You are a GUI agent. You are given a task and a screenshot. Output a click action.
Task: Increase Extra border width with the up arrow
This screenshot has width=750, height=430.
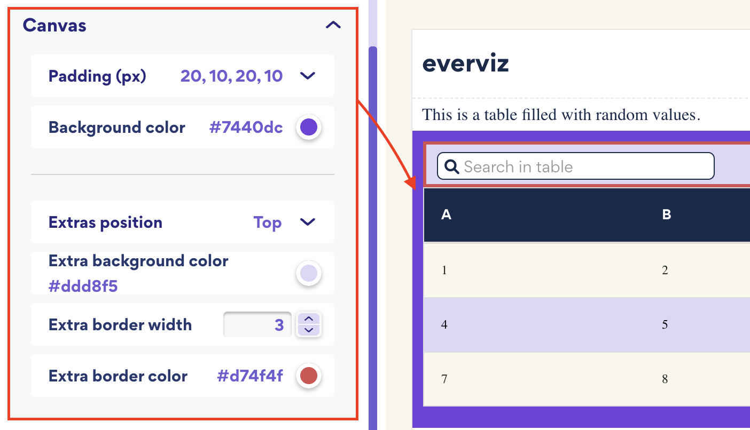click(309, 318)
